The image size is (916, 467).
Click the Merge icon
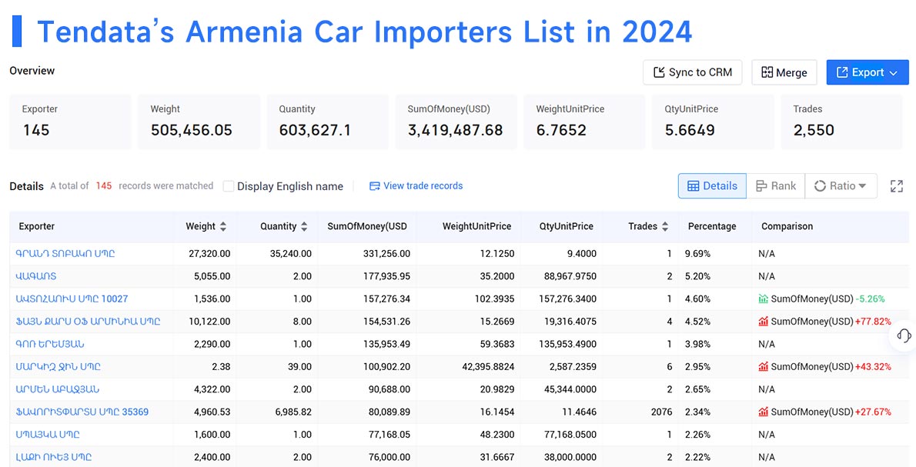coord(768,72)
